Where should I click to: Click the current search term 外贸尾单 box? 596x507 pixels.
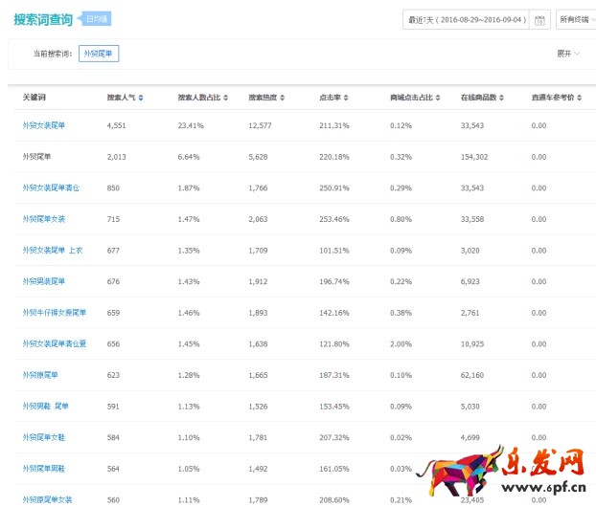pos(99,54)
